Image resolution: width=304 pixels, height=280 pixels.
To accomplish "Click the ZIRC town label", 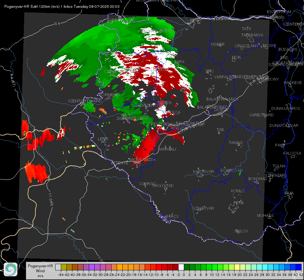I will (210, 71).
